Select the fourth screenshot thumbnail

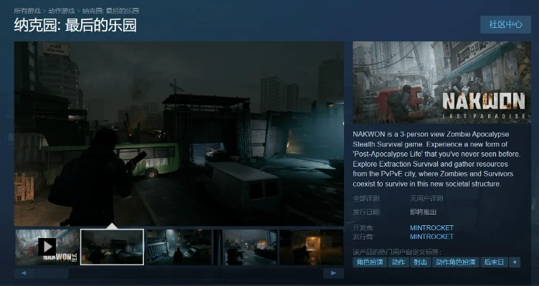click(x=245, y=247)
